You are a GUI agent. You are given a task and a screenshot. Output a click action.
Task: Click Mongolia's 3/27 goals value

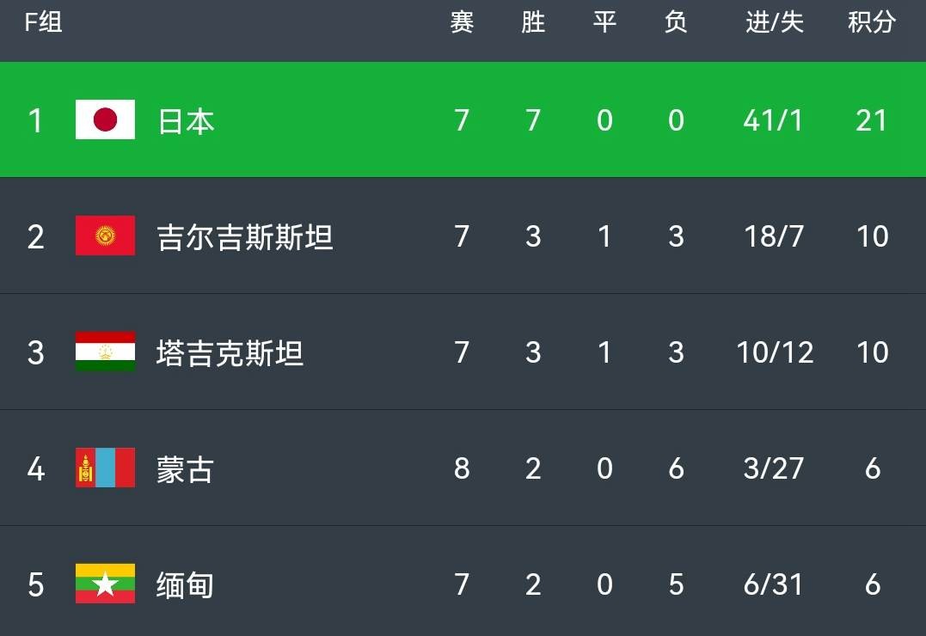[774, 468]
